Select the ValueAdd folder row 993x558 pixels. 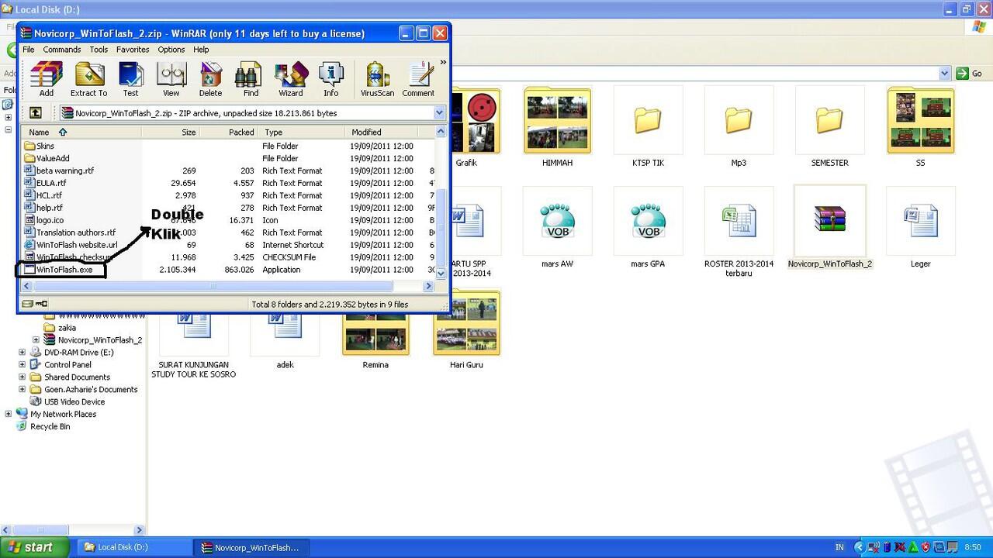(x=47, y=158)
